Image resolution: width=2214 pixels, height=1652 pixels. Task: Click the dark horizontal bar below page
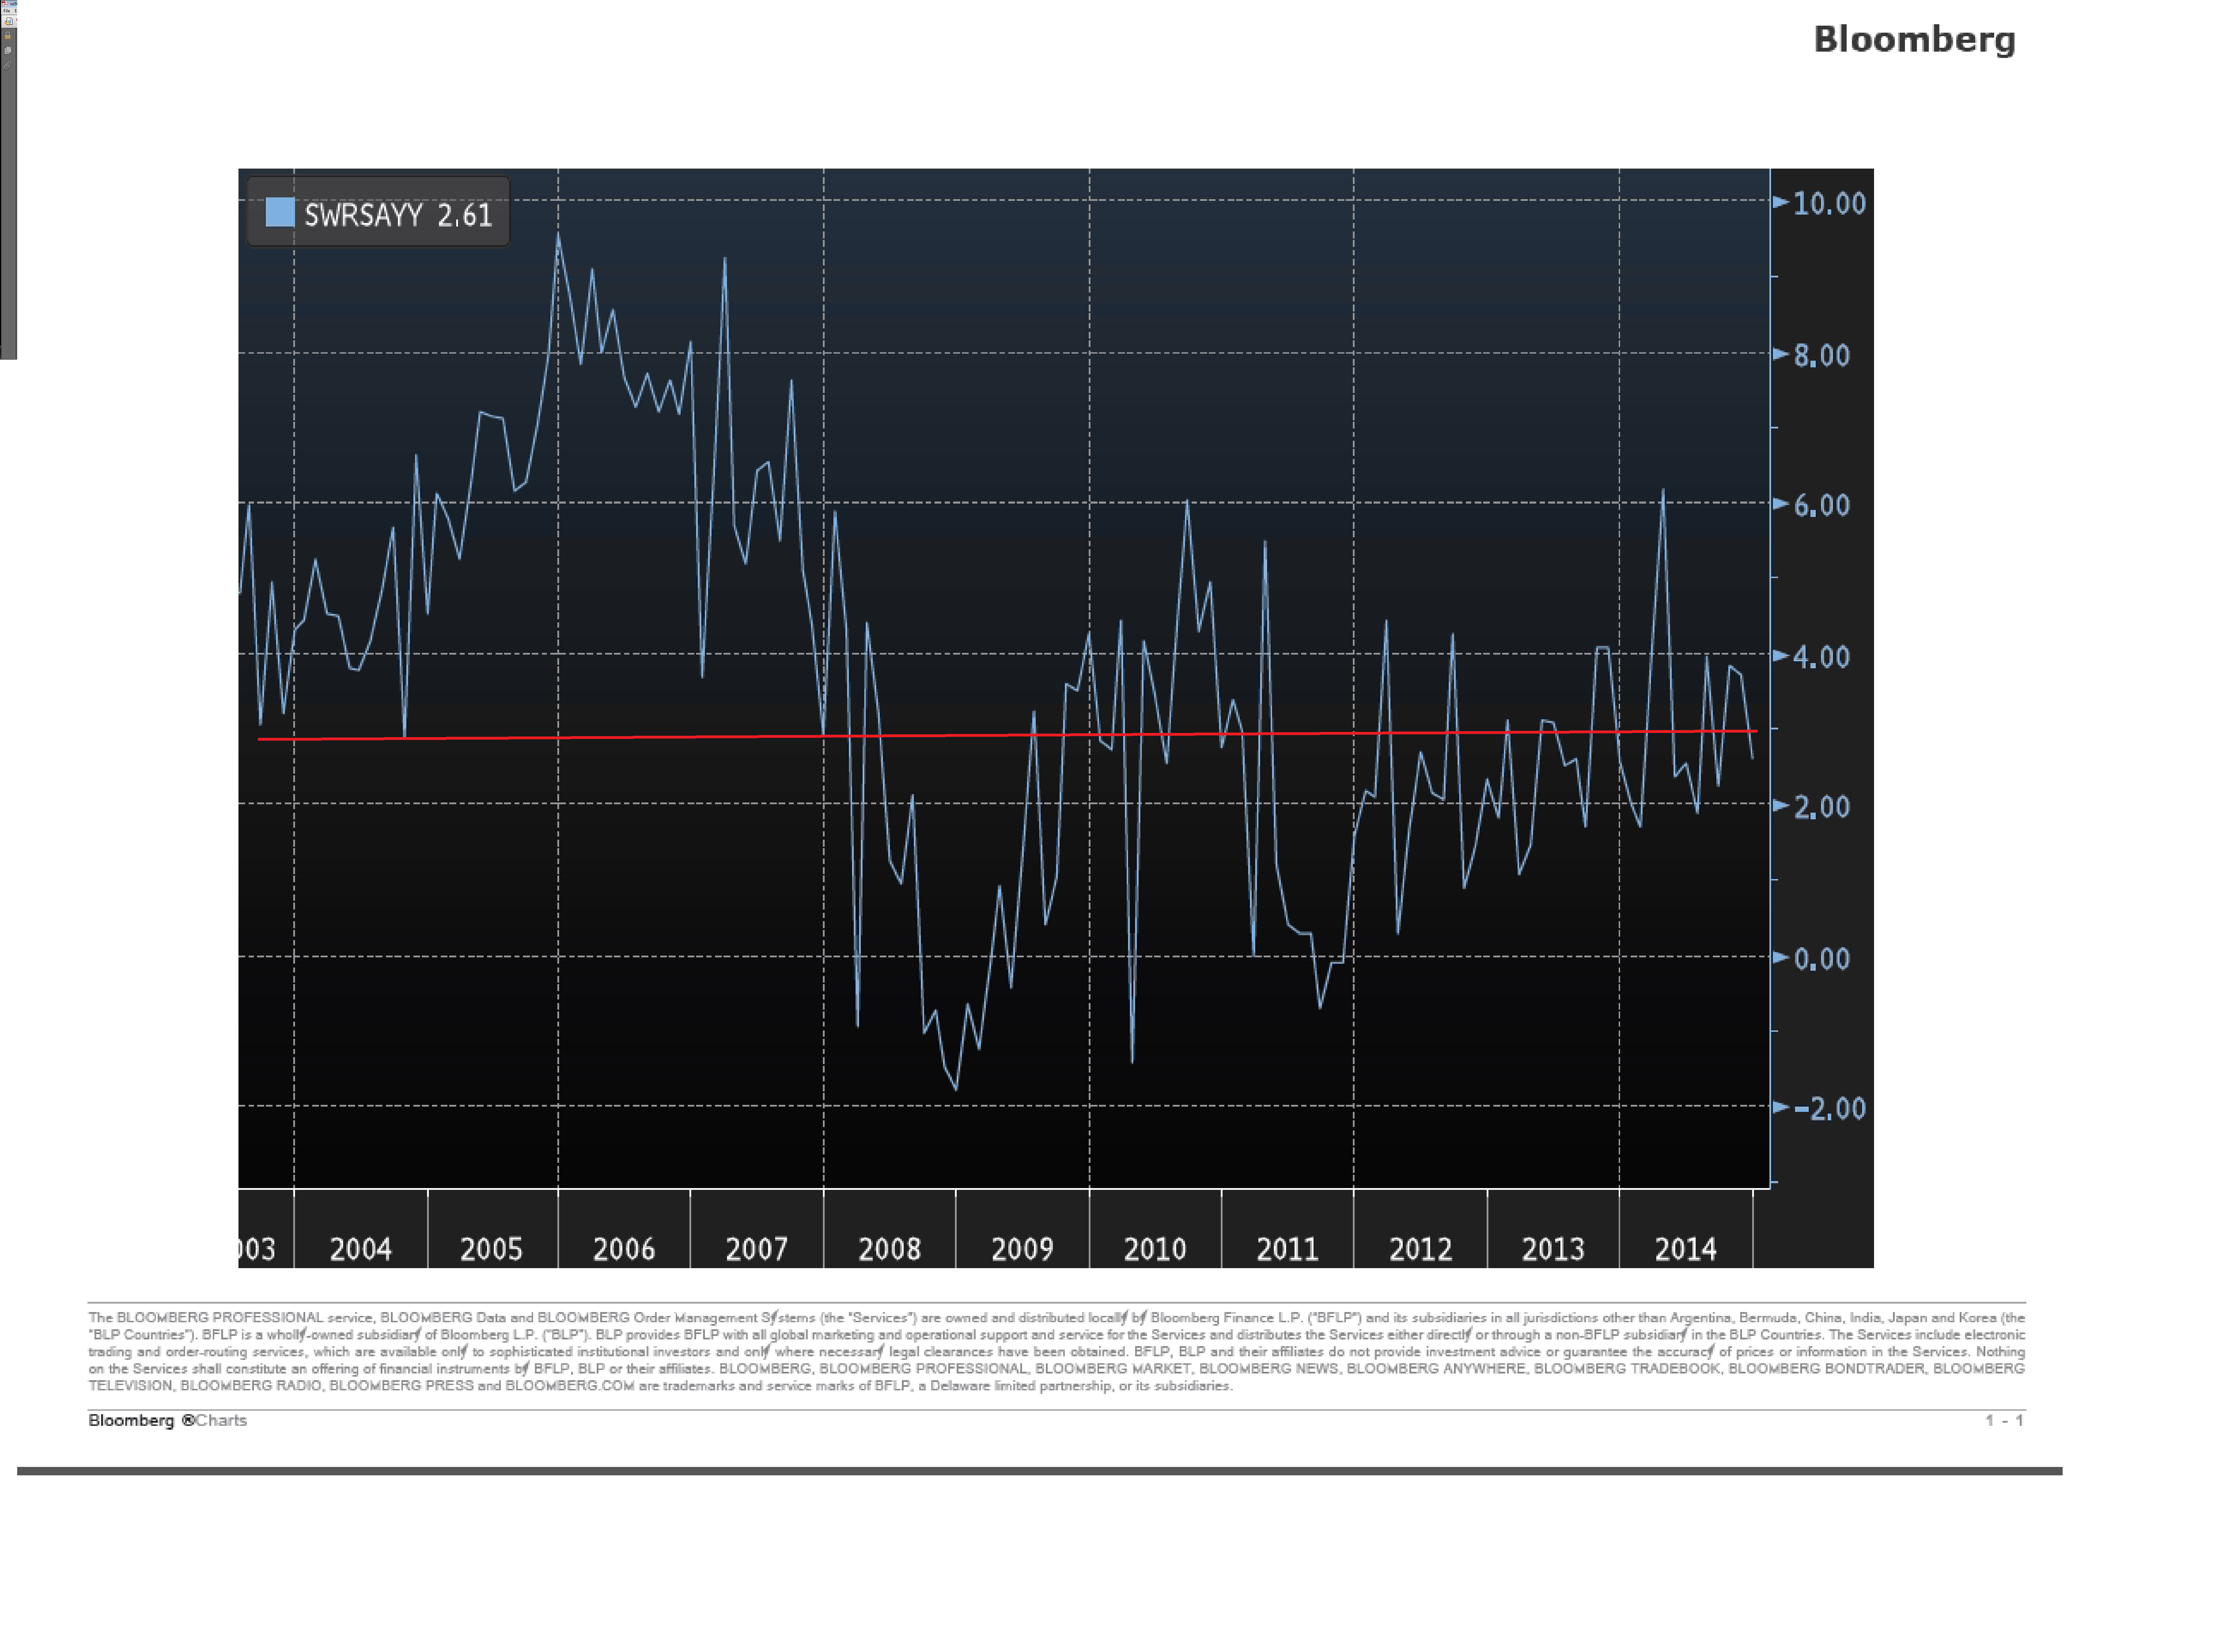pyautogui.click(x=1040, y=1471)
